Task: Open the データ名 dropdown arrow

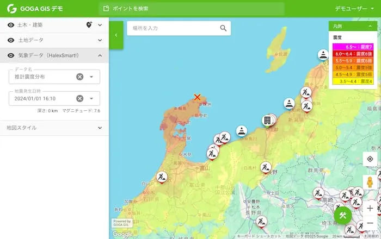Action: tap(91, 77)
